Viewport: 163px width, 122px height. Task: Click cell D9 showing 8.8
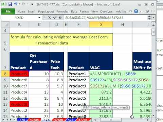point(57,80)
